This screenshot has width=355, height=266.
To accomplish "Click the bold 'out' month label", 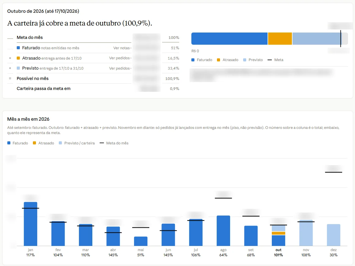I will 279,250.
